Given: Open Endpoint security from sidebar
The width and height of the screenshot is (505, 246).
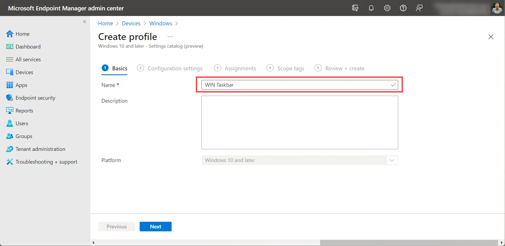Looking at the screenshot, I should click(x=35, y=98).
